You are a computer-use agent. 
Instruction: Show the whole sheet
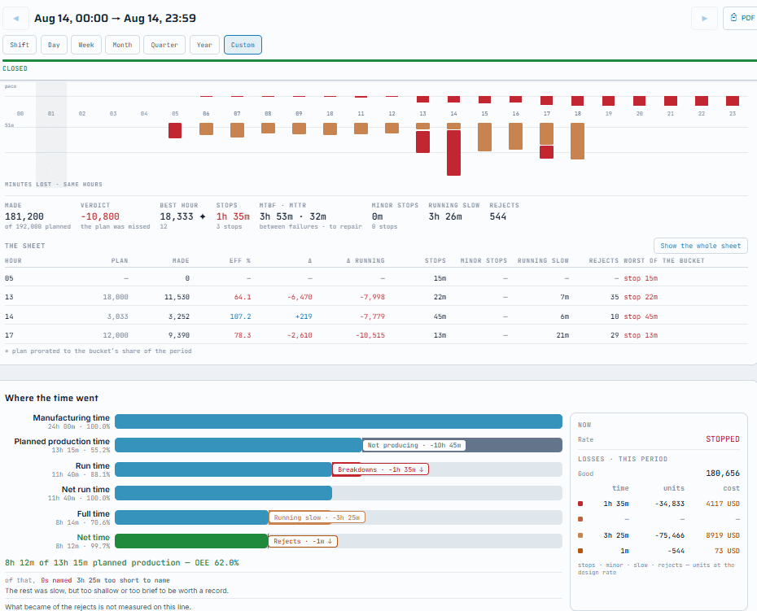point(701,246)
